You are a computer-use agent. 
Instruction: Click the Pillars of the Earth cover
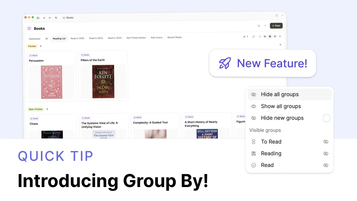(x=103, y=82)
